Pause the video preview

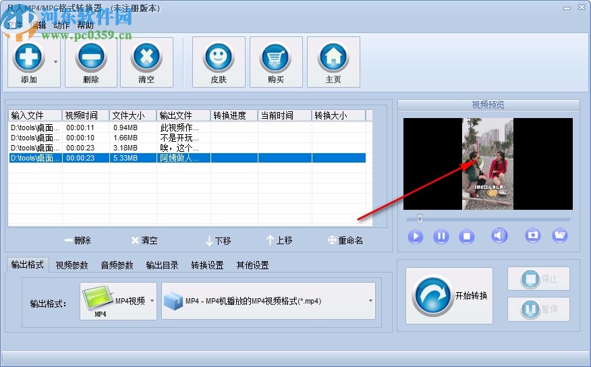(x=441, y=236)
